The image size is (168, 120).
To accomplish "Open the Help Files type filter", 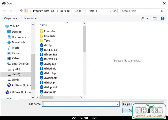I will [143, 104].
